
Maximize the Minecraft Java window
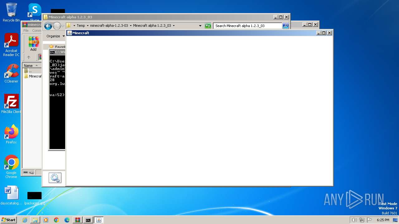click(324, 33)
